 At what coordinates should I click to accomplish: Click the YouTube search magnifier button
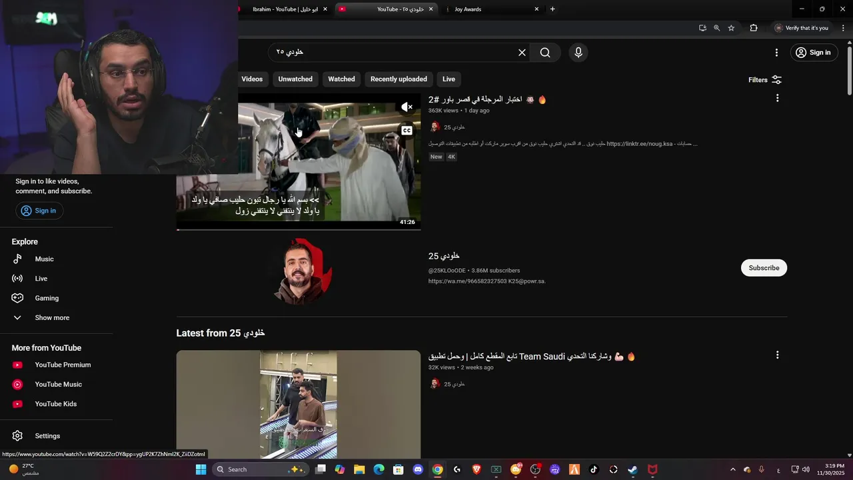(545, 53)
